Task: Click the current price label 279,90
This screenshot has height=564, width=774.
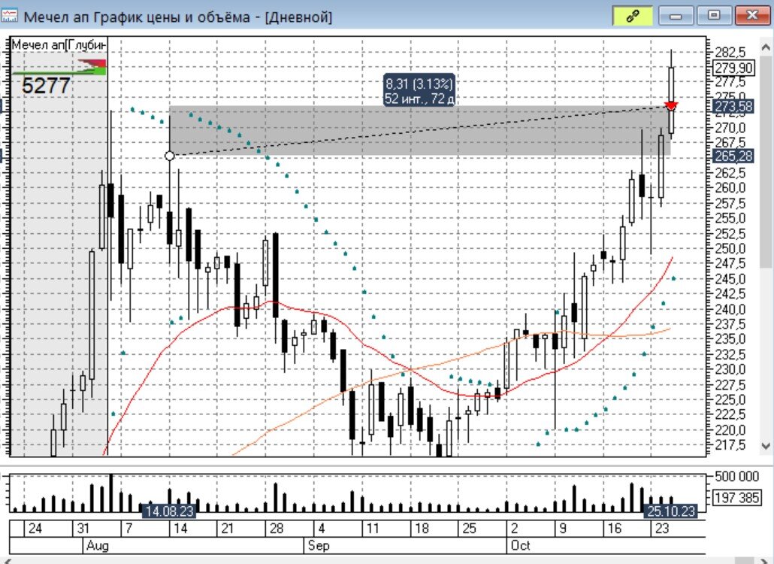Action: click(734, 68)
